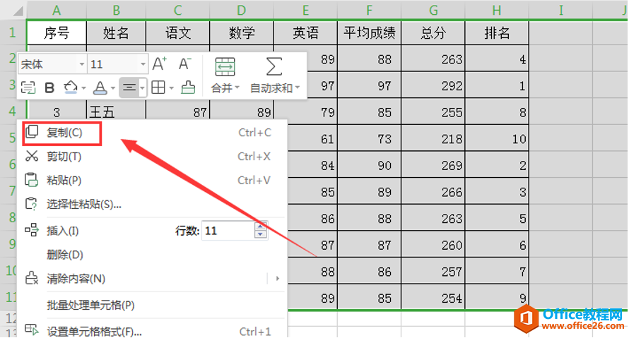
Task: Expand the alignment dropdown arrow
Action: pyautogui.click(x=142, y=87)
